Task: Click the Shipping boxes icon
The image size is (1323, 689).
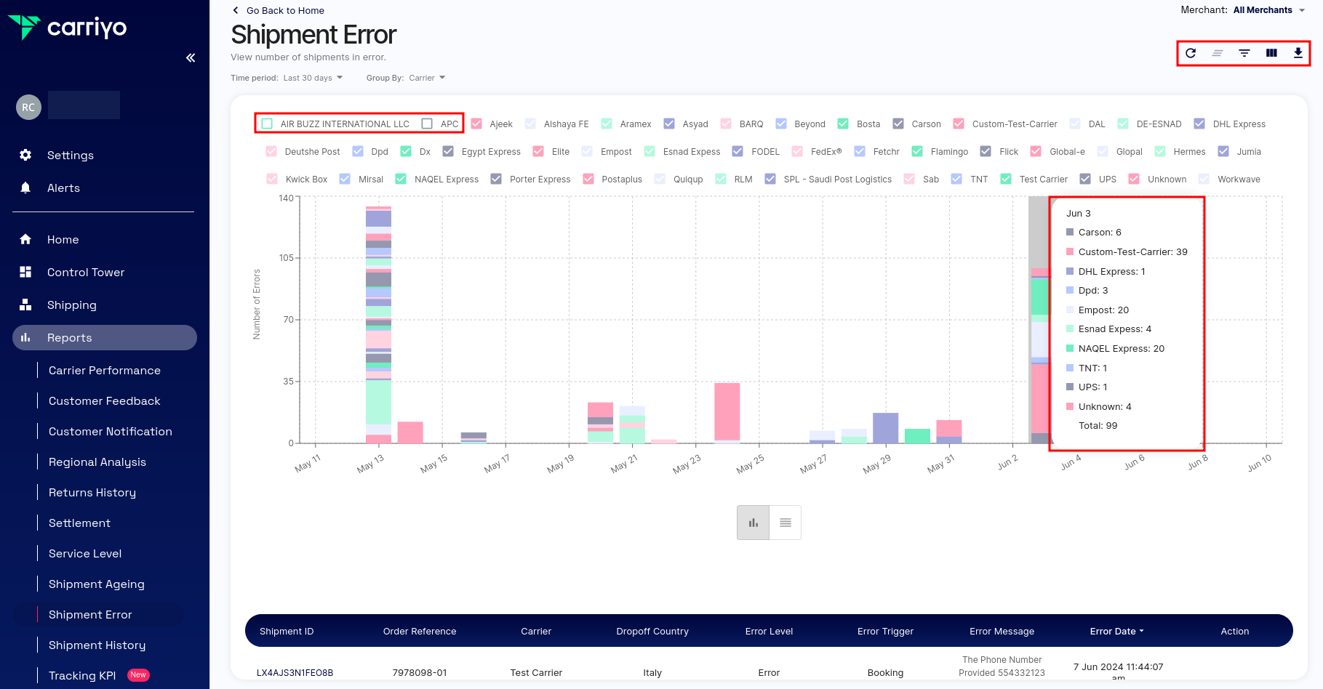Action: [25, 305]
